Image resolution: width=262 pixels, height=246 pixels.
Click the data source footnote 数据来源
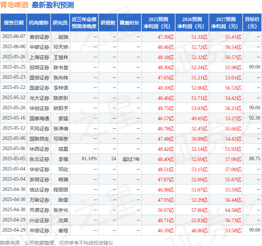click(x=57, y=242)
